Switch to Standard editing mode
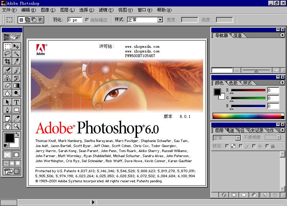The image size is (287, 206). pos(8,155)
